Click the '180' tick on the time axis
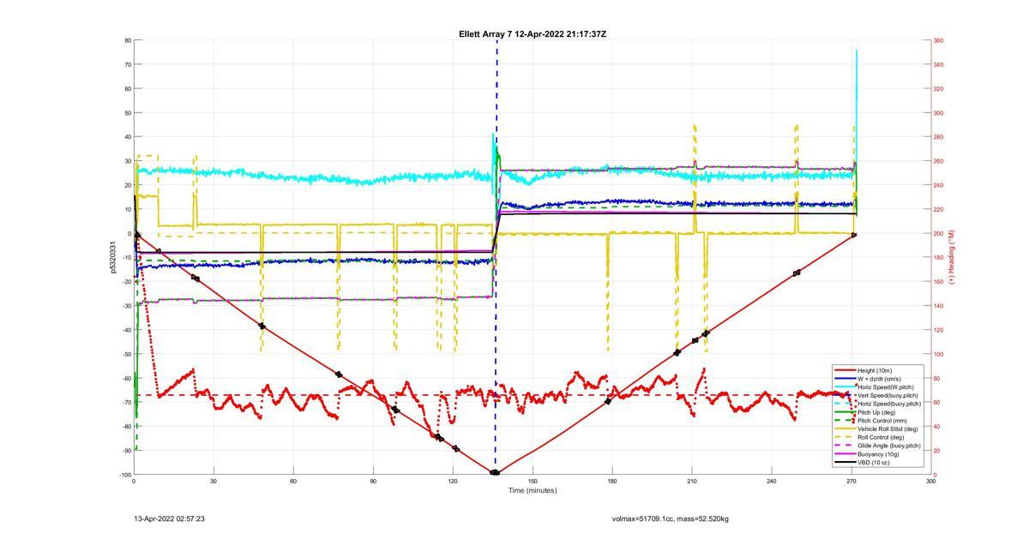Image resolution: width=1029 pixels, height=533 pixels. tap(612, 482)
